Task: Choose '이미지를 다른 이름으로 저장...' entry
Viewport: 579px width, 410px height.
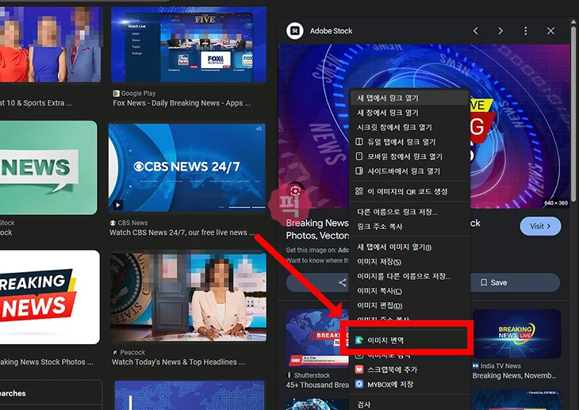Action: point(409,276)
